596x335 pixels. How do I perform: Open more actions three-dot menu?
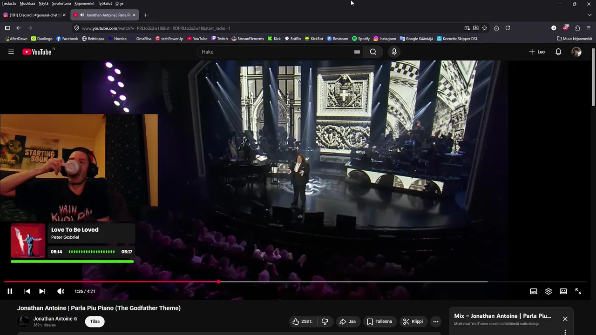436,322
